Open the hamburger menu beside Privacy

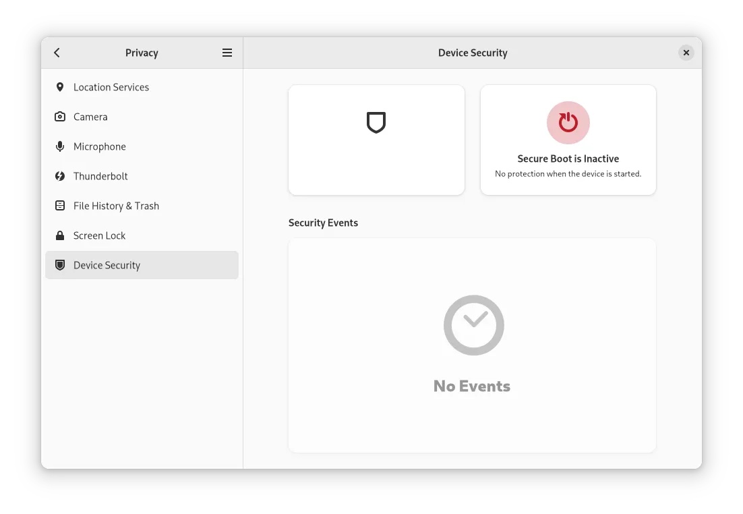(227, 53)
